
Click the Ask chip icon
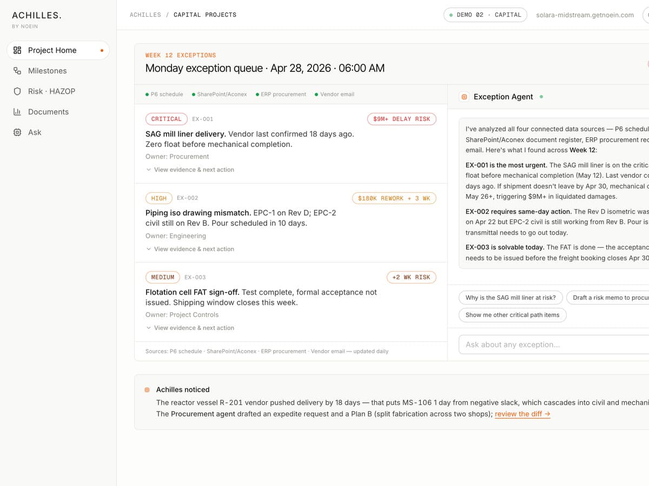tap(17, 132)
